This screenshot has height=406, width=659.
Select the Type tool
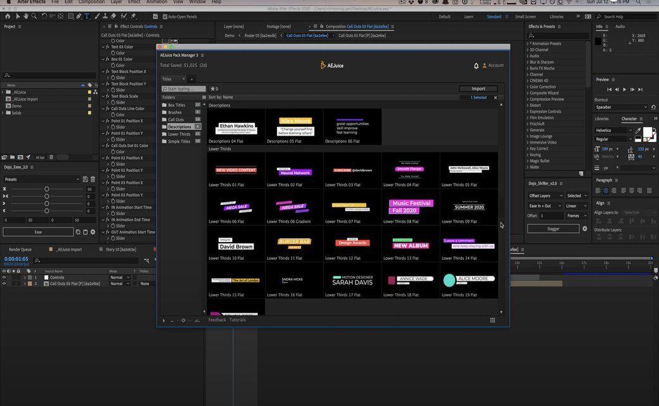tap(87, 16)
